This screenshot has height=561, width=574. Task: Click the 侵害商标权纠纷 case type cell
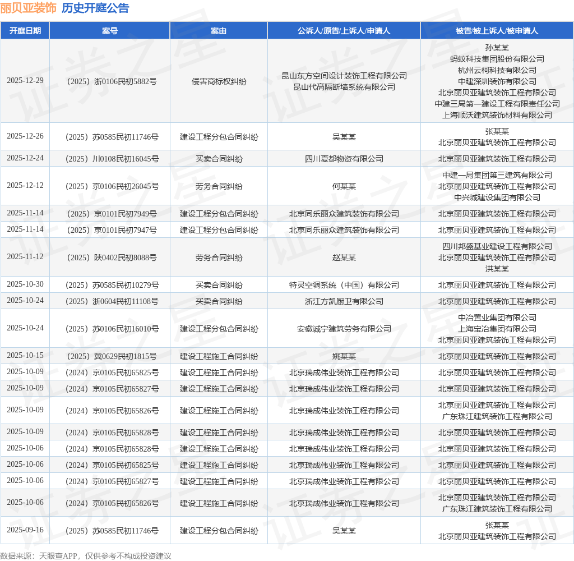coord(219,81)
